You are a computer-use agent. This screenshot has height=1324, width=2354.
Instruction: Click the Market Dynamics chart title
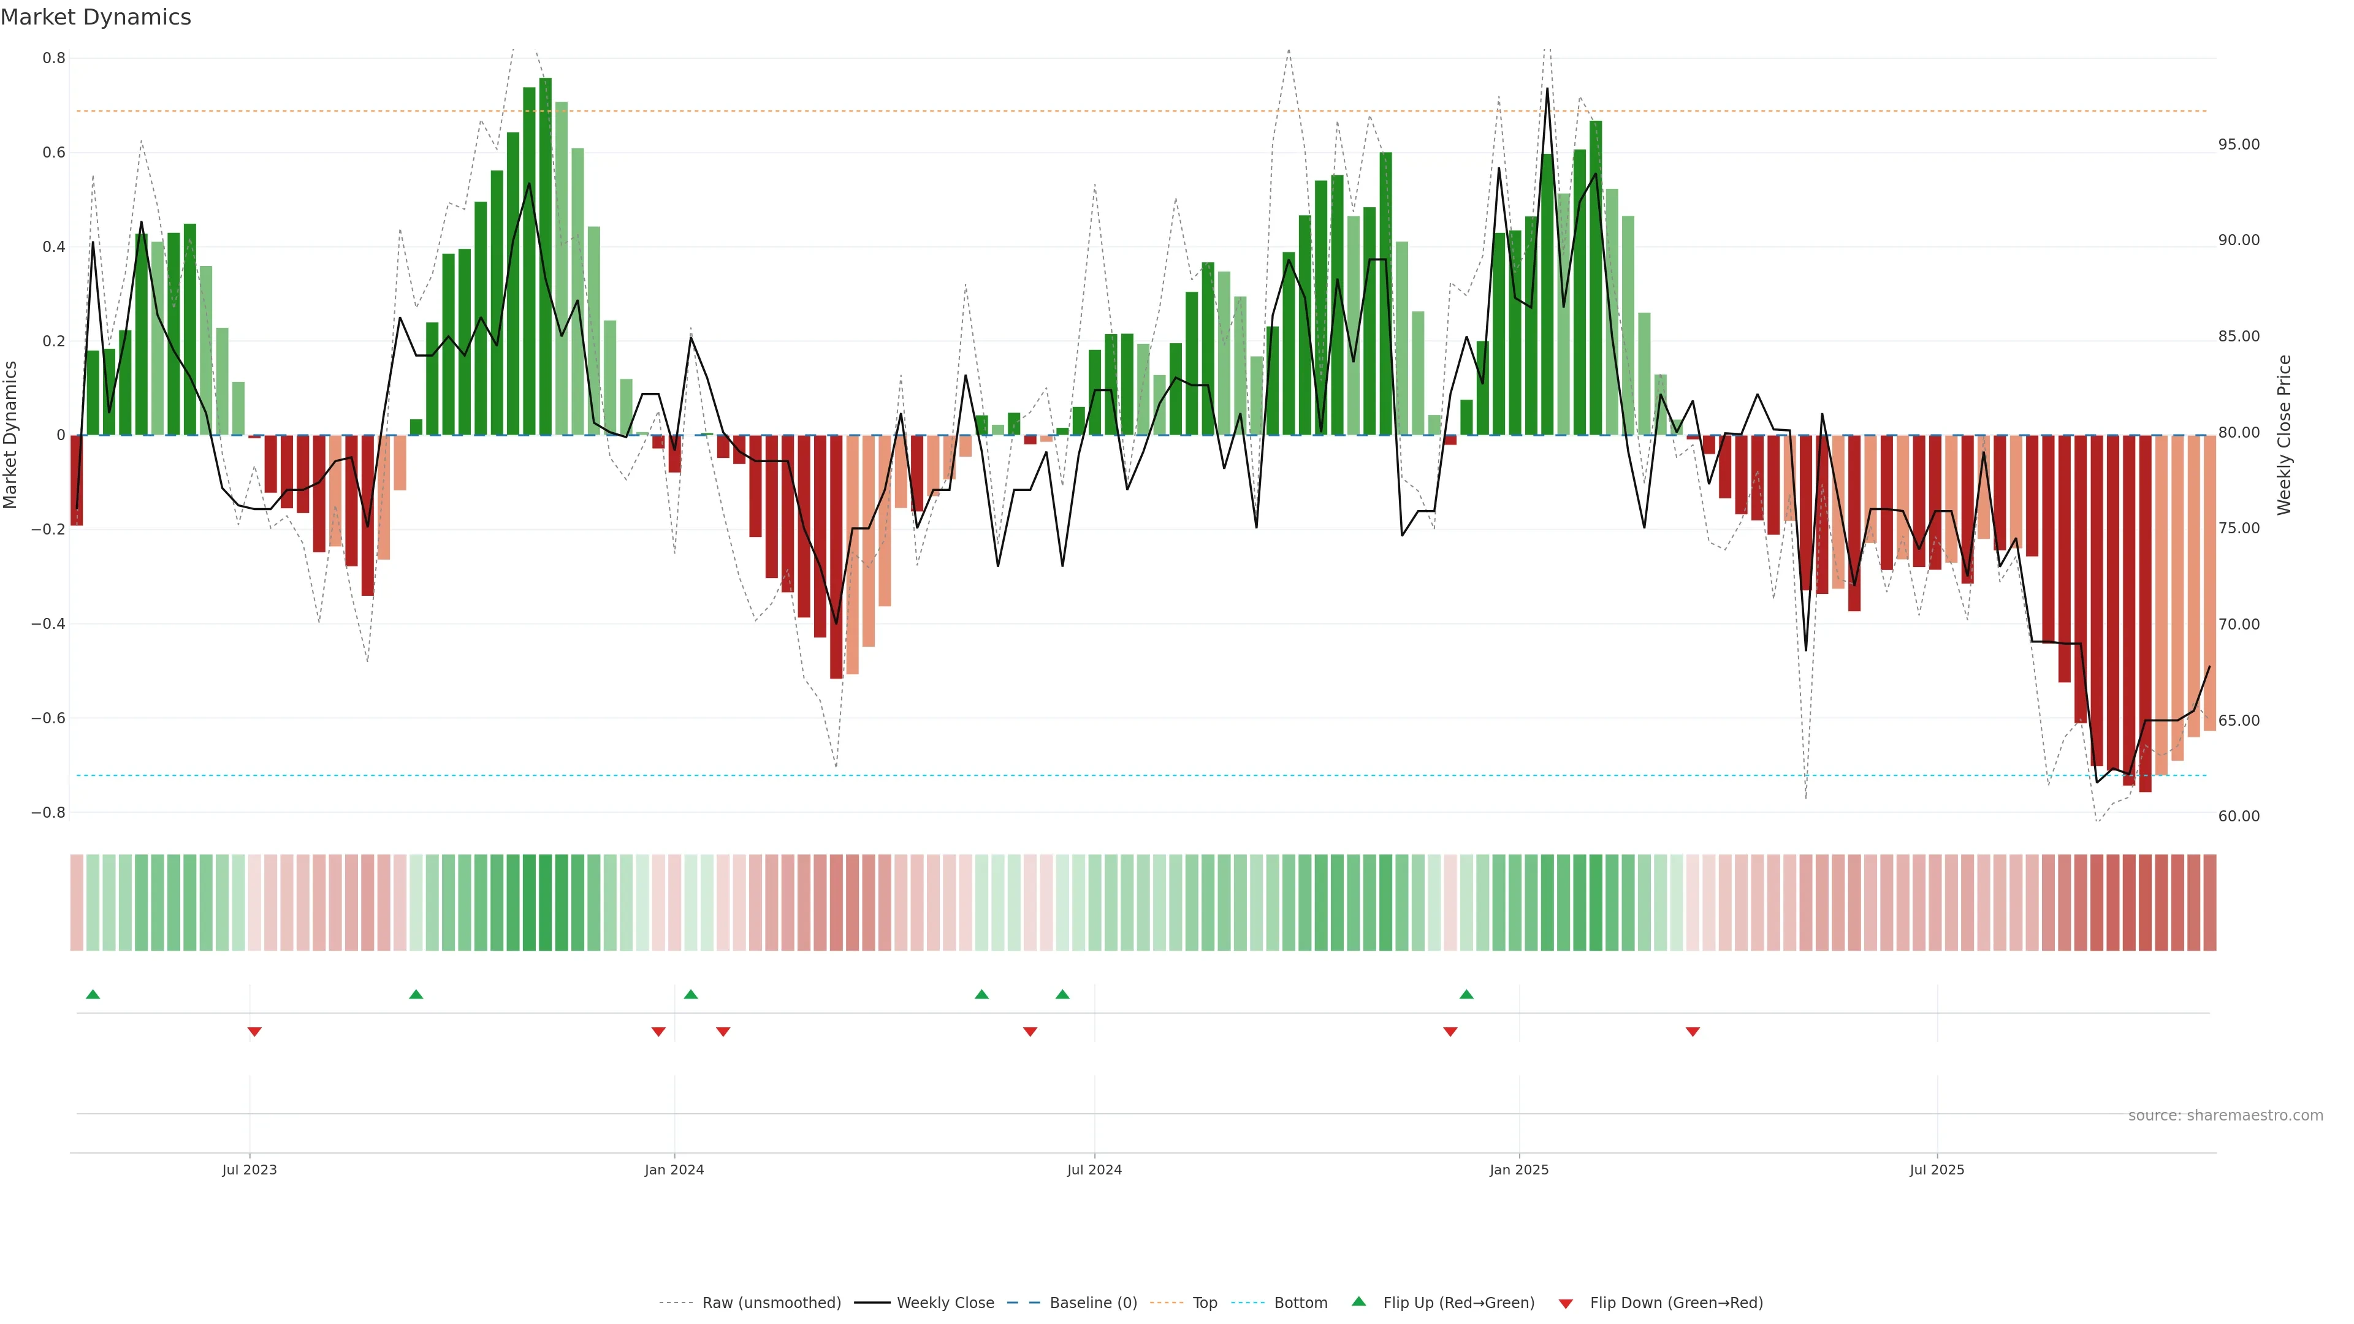pos(96,17)
